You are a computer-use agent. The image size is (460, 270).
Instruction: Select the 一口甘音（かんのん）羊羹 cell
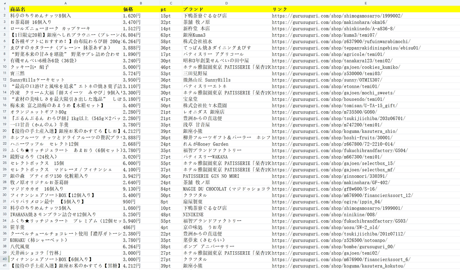point(66,124)
